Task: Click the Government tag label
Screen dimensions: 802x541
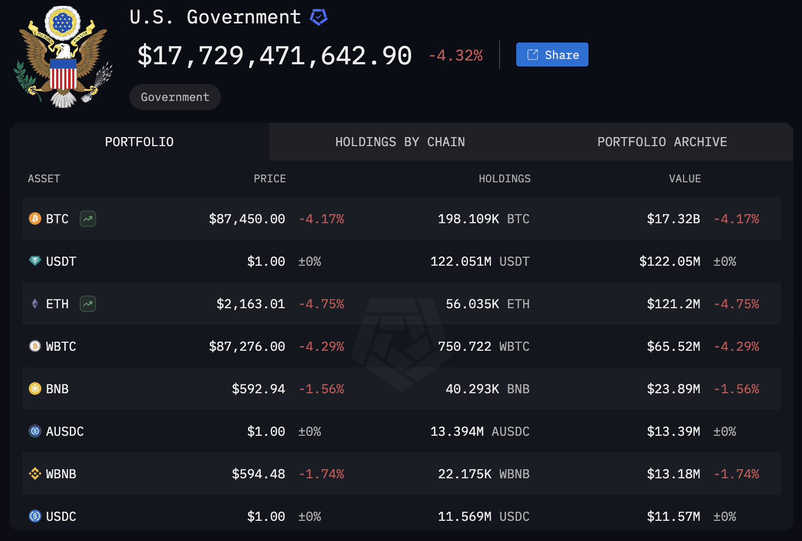Action: coord(175,97)
